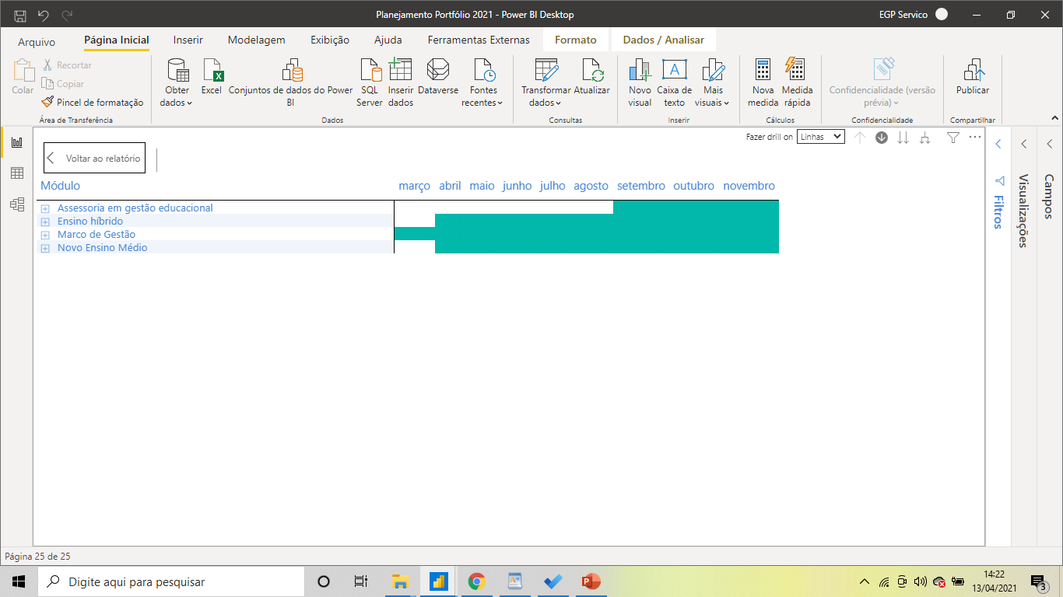Expand the Novo Ensino Médio row

click(45, 248)
